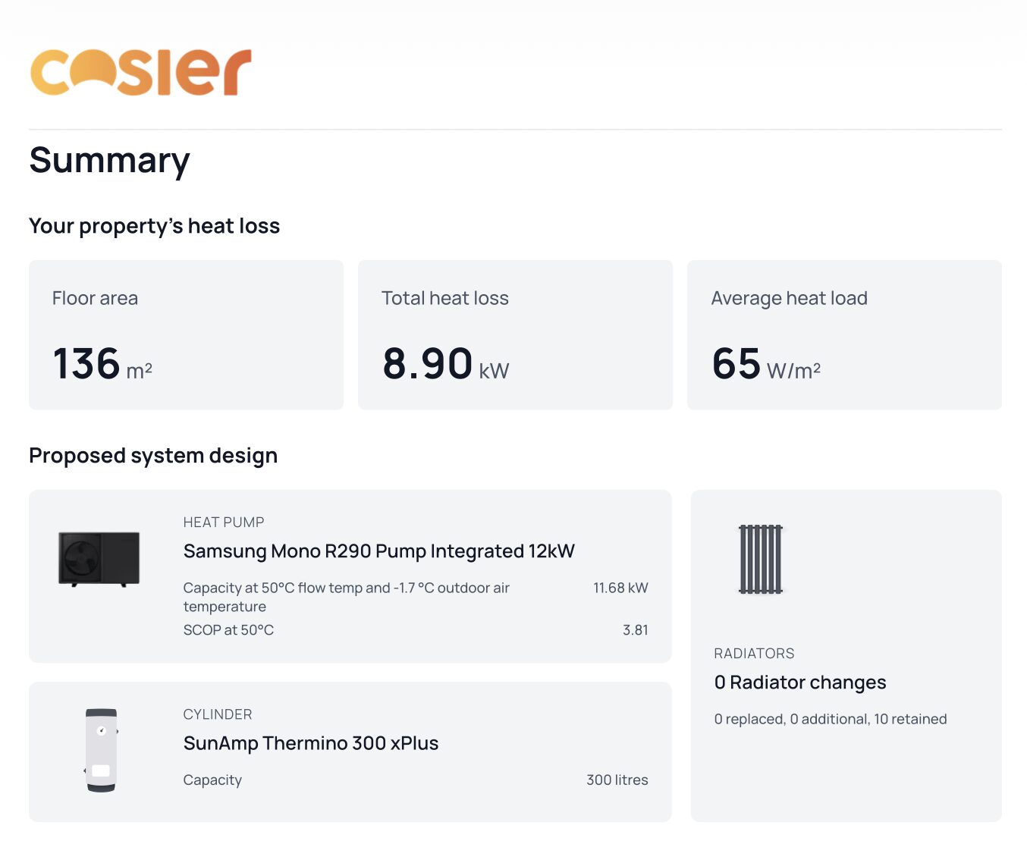
Task: Click the 300 litres capacity value
Action: [617, 780]
